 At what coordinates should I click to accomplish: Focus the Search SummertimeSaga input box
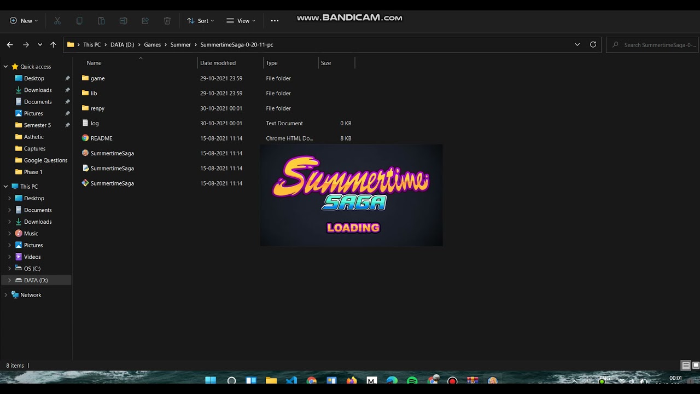(x=652, y=45)
